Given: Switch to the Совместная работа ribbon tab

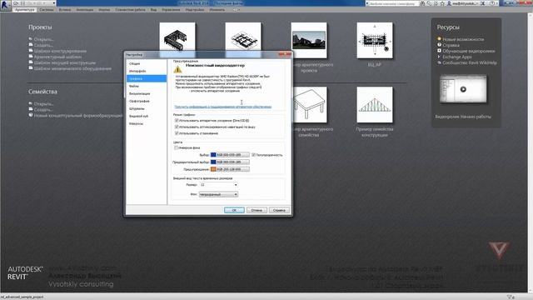Looking at the screenshot, I should tap(130, 10).
